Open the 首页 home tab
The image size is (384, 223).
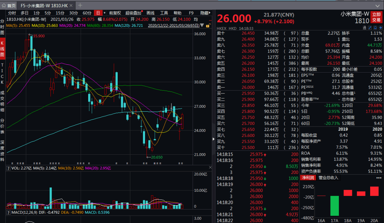[x=9, y=5]
